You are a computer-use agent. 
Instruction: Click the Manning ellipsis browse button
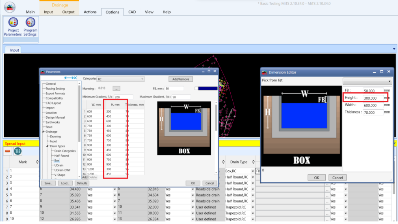(x=117, y=88)
